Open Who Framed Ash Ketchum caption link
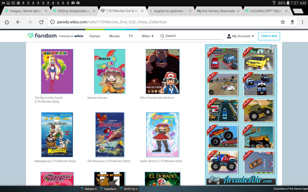The width and height of the screenshot is (308, 192). pyautogui.click(x=157, y=98)
